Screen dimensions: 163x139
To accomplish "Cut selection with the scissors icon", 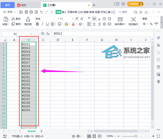I will (x=13, y=19).
